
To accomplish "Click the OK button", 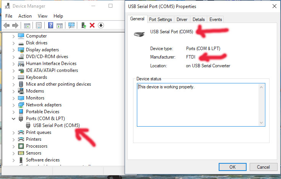I will tap(232, 167).
